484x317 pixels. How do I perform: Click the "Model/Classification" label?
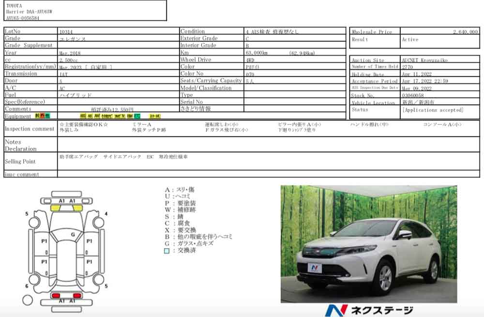(206, 88)
